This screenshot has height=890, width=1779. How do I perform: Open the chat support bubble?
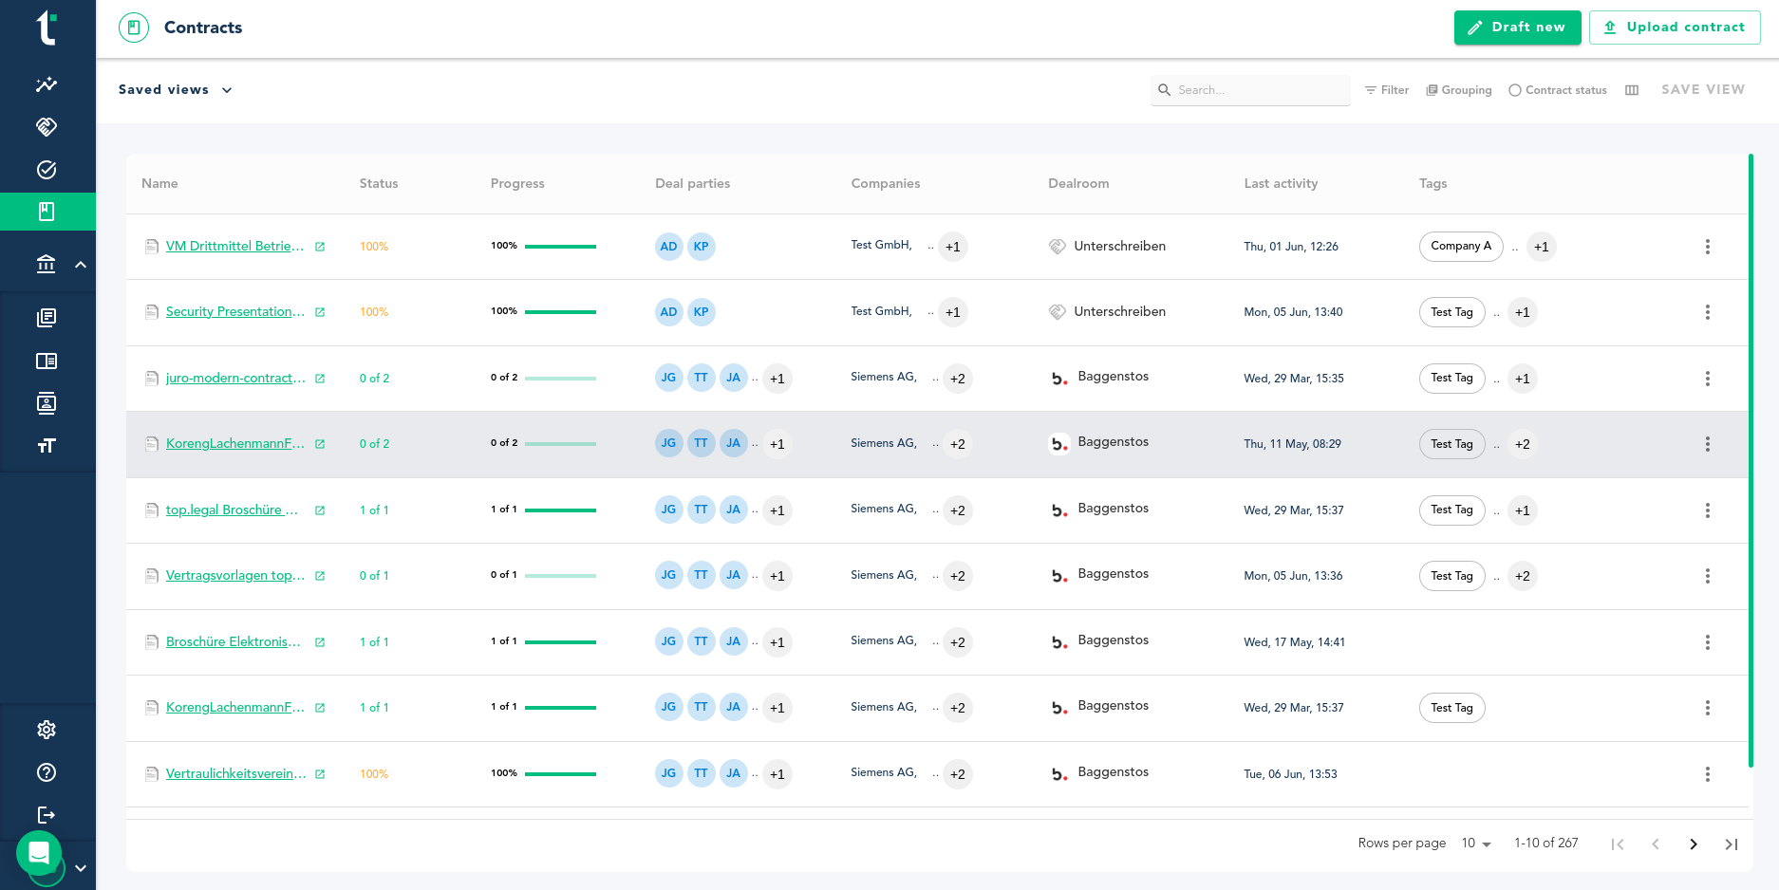click(x=39, y=853)
